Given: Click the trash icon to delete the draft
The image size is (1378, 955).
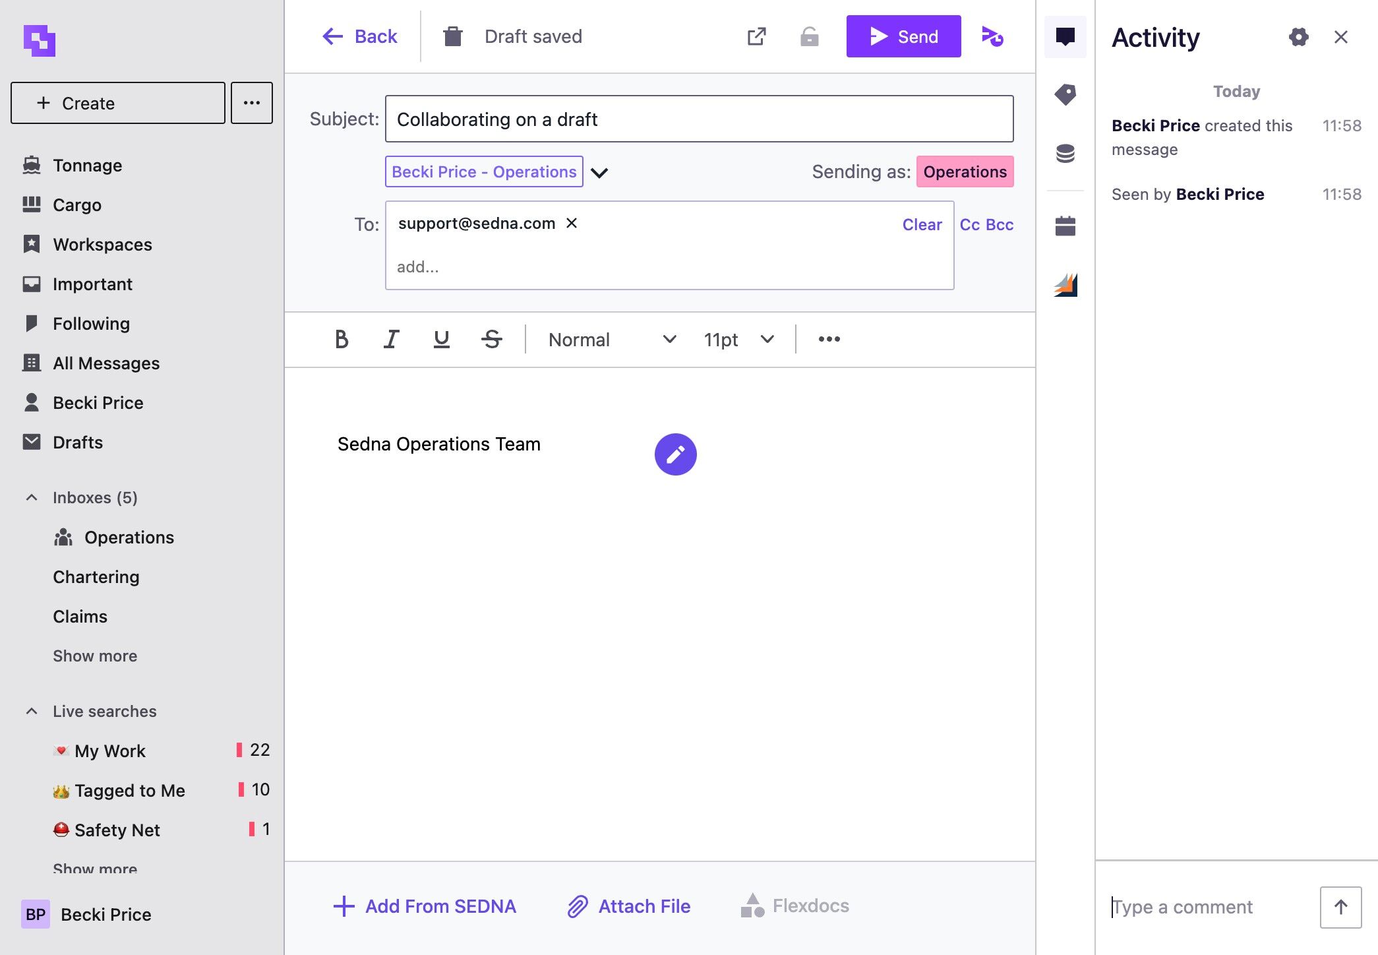Looking at the screenshot, I should point(453,36).
